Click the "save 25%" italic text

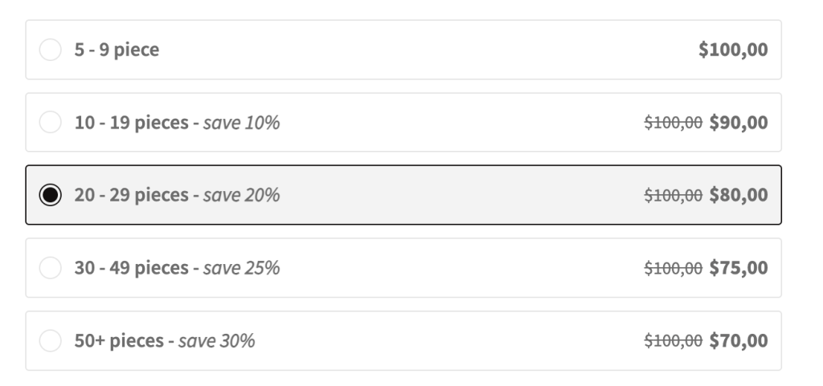coord(241,268)
